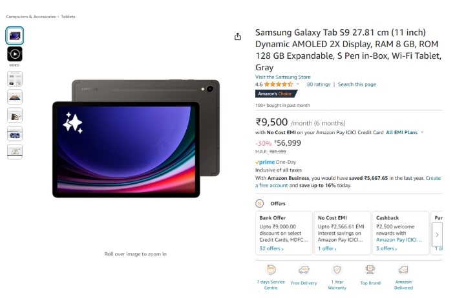Click the Free Delivery truck icon
Viewport: 466px width, 298px height.
pos(304,270)
